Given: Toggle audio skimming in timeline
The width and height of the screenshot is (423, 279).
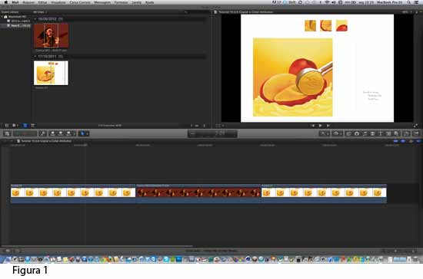Looking at the screenshot, I should point(403,141).
